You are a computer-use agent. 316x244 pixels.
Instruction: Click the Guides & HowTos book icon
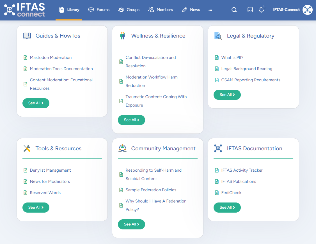pos(27,35)
